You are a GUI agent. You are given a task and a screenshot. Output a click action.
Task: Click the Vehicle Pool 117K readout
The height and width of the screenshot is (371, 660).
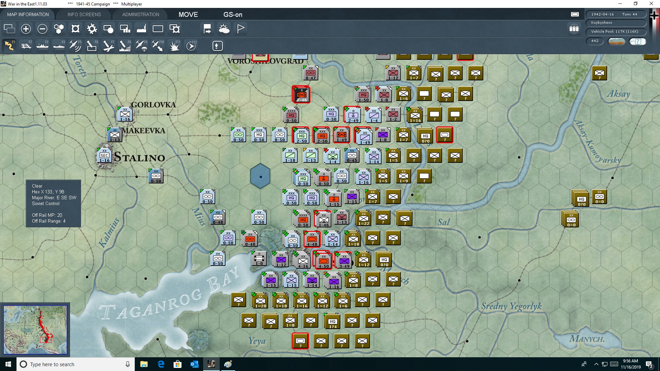[615, 32]
